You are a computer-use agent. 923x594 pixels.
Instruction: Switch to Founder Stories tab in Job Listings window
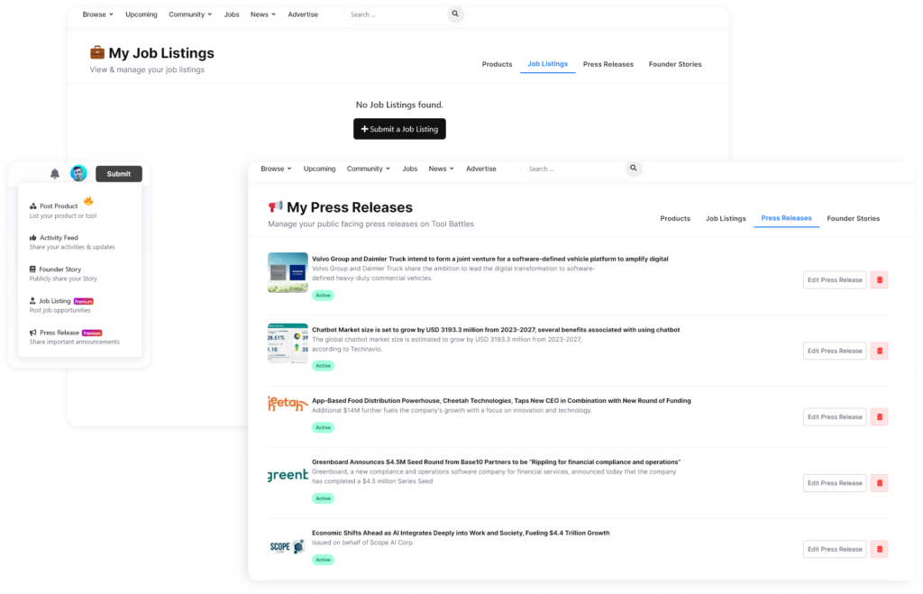coord(675,64)
